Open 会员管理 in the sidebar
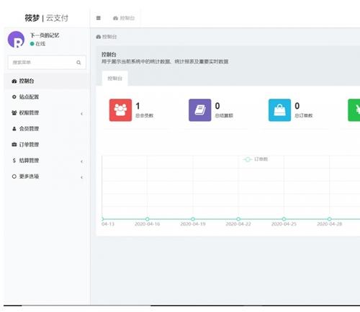 point(47,129)
